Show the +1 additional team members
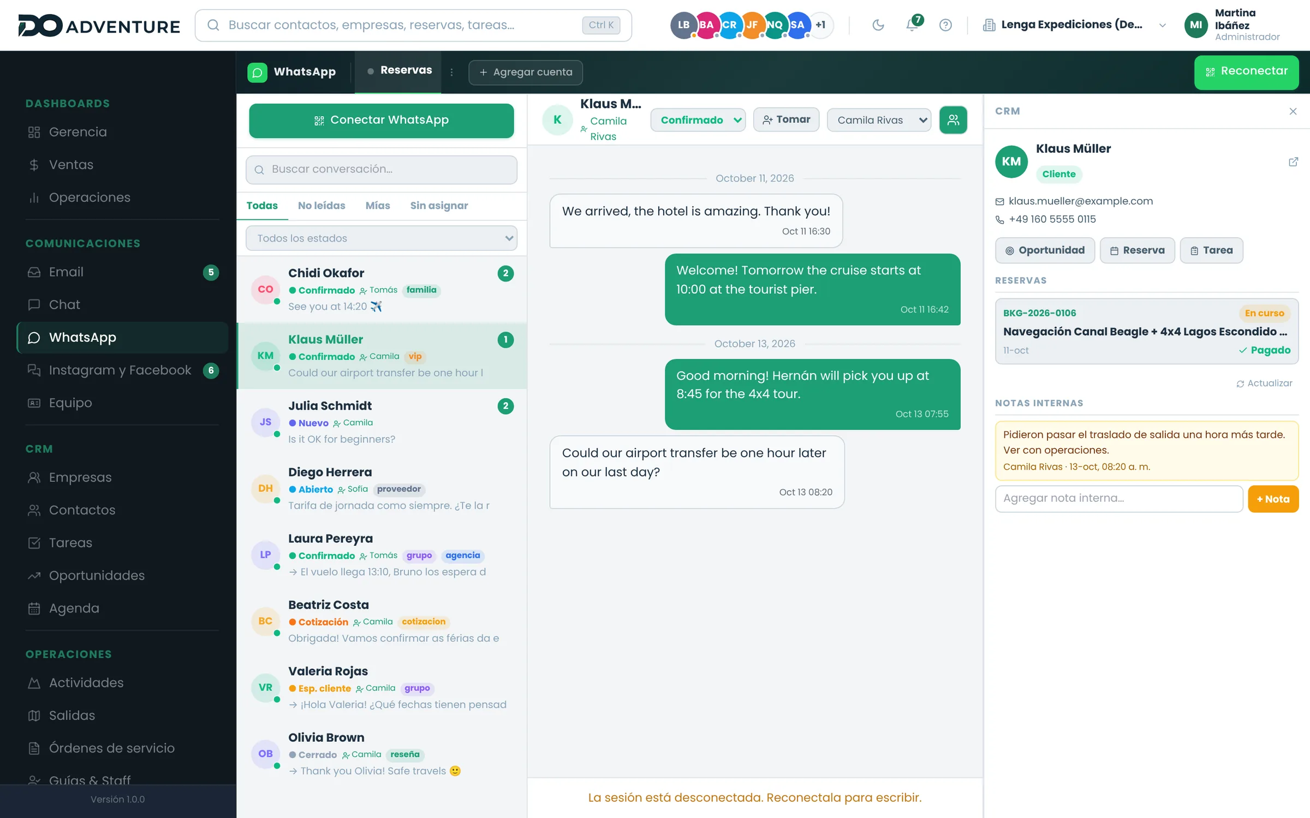This screenshot has width=1310, height=818. (x=820, y=25)
